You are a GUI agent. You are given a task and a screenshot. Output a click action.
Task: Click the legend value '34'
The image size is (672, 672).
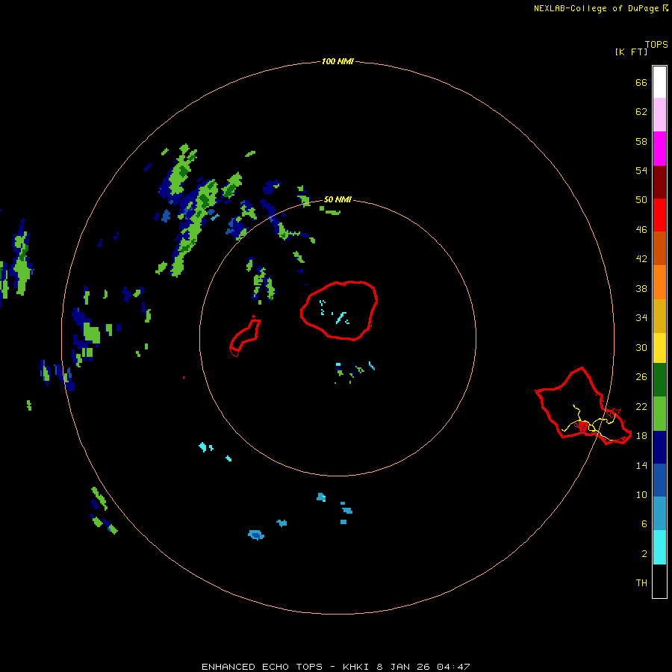(x=641, y=318)
